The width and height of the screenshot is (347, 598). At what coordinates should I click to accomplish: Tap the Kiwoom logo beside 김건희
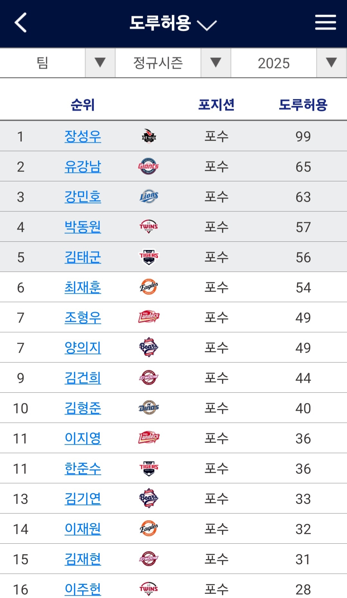149,378
